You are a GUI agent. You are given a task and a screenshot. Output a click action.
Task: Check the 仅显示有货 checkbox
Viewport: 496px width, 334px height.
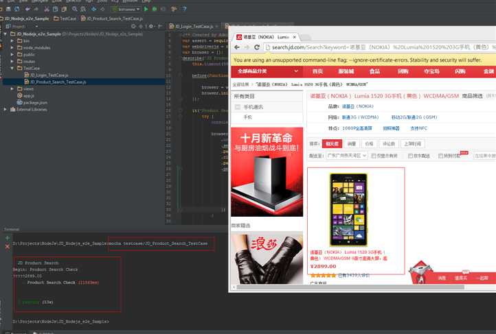[x=374, y=156]
